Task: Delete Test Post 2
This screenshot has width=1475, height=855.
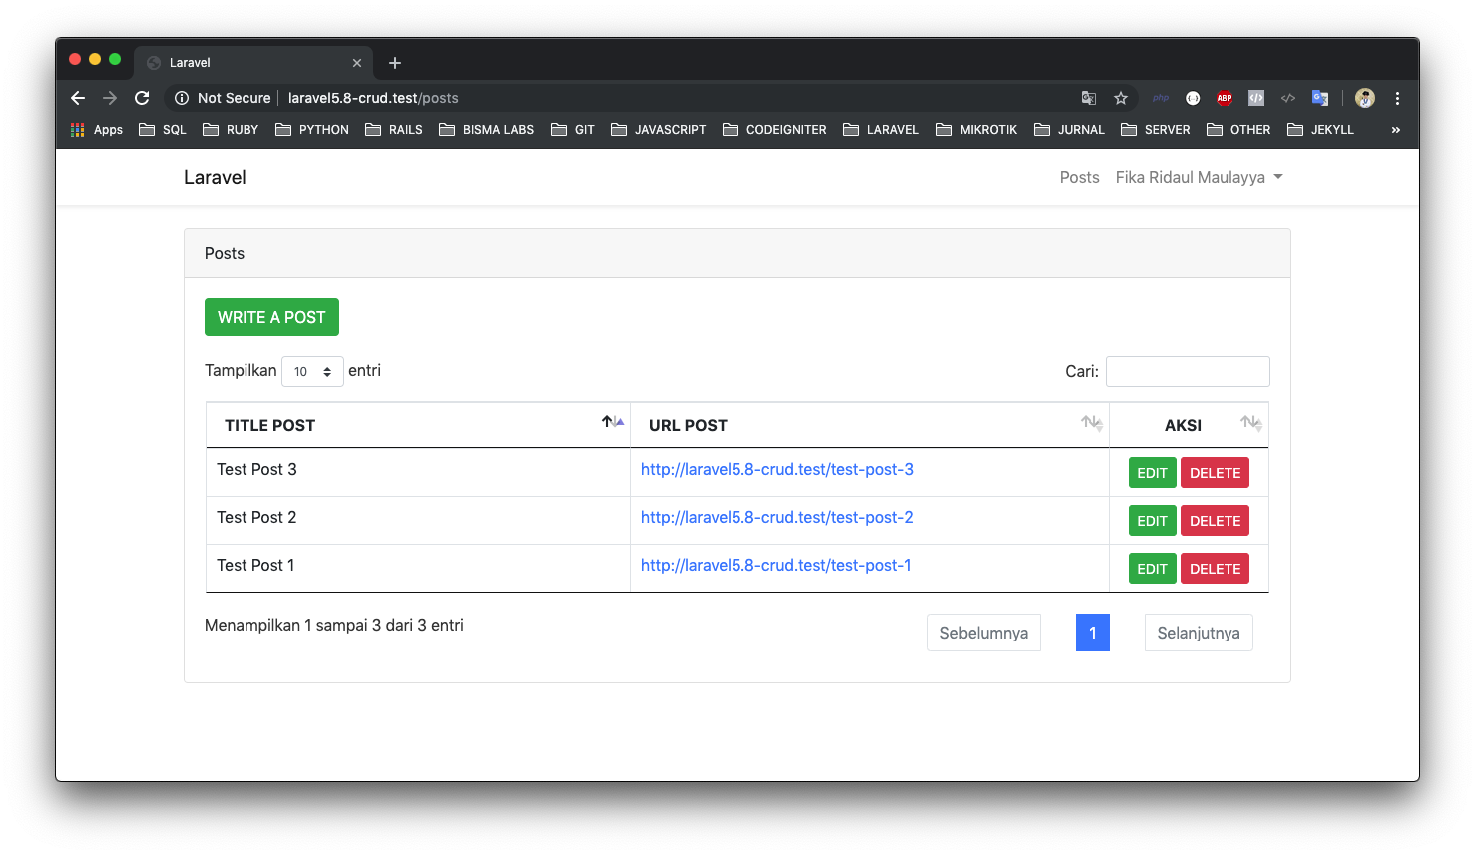Action: [x=1215, y=521]
